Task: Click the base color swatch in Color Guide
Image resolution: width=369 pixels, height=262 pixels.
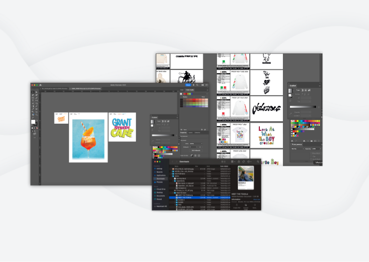Action: tap(181, 94)
